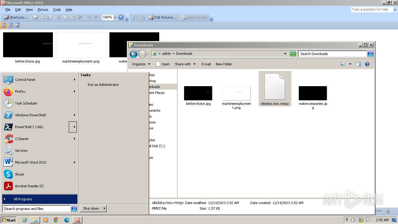Launch CCleaner from Start menu

(x=39, y=139)
